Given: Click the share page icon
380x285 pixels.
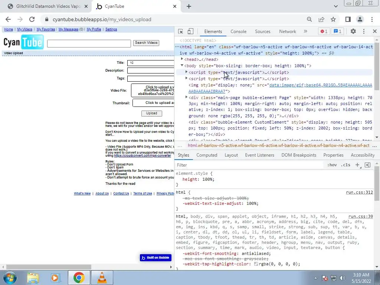Looking at the screenshot, I should click(x=321, y=19).
